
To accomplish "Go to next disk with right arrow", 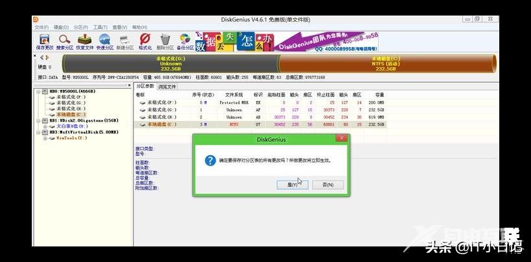I will [x=47, y=57].
